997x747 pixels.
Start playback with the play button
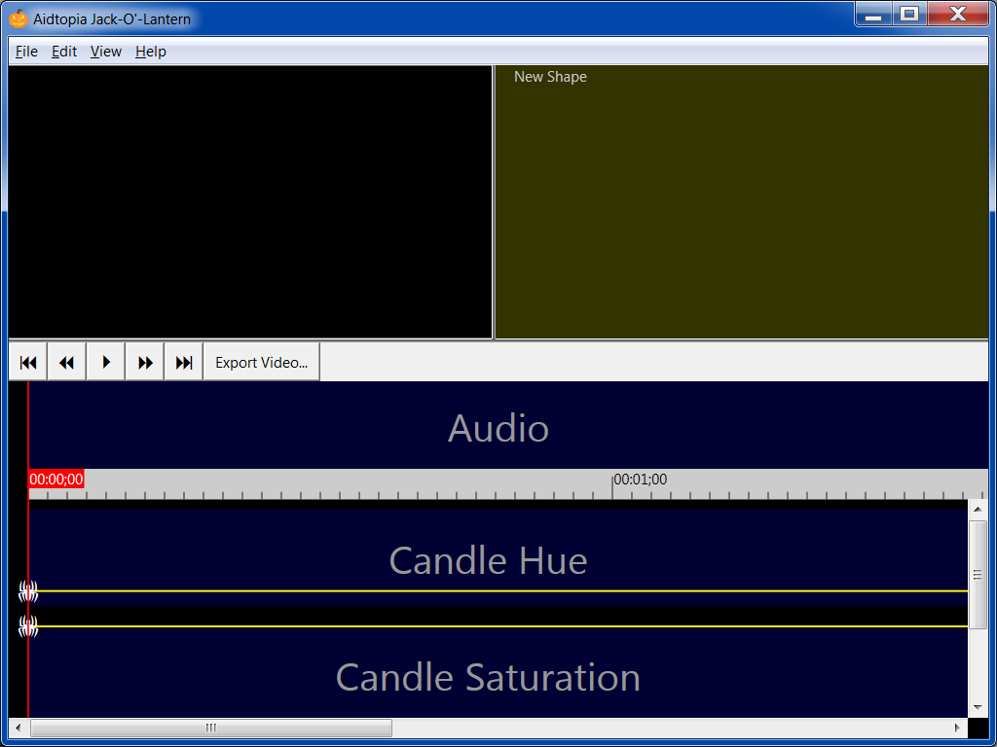tap(105, 362)
